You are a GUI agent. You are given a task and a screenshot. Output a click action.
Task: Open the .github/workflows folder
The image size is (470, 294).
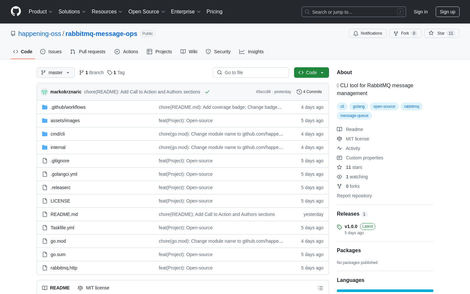pos(68,107)
